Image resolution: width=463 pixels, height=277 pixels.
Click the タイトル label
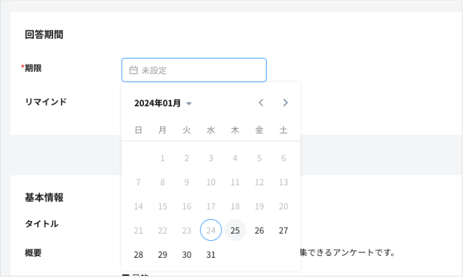pyautogui.click(x=42, y=224)
